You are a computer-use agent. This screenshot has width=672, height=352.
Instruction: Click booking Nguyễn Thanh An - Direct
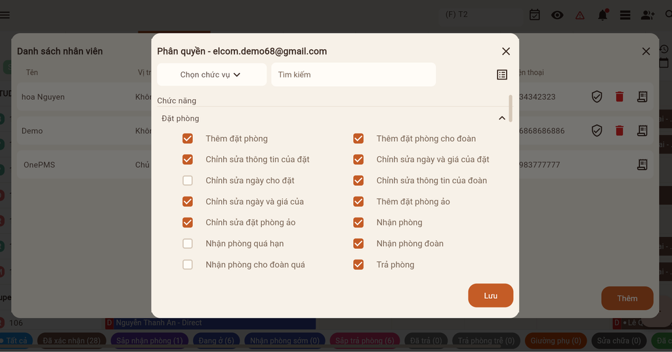(211, 323)
